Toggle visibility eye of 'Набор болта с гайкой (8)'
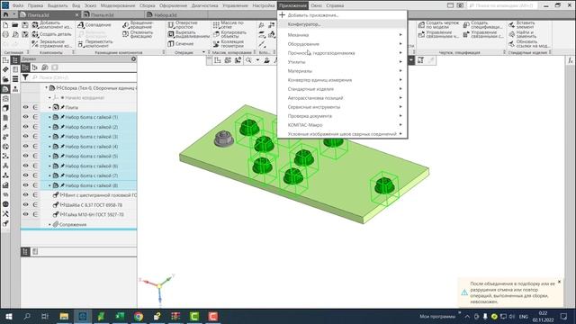The width and height of the screenshot is (576, 324). point(25,185)
